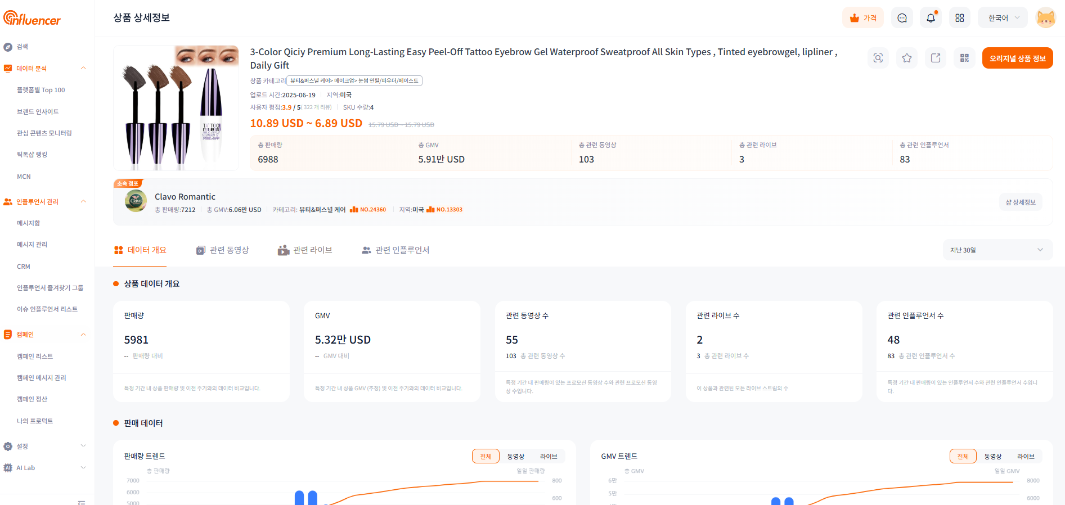
Task: Select 전체 in GMV 트렌드 chart
Action: (963, 456)
